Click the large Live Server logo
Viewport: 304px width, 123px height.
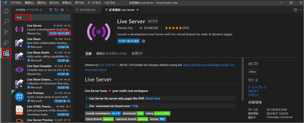[99, 32]
